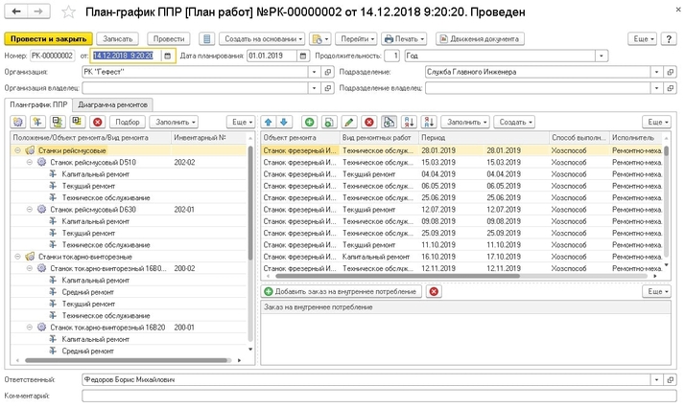Click into the Комментарий input field
Viewport: 685px width, 408px height.
point(365,395)
